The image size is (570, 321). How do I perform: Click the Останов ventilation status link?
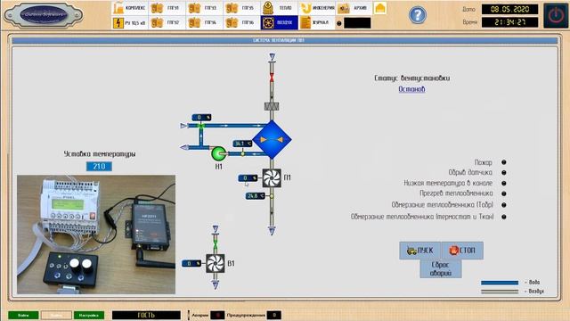coord(411,89)
